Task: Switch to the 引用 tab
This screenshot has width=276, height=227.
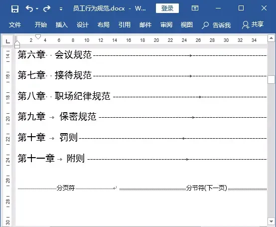Action: click(125, 24)
